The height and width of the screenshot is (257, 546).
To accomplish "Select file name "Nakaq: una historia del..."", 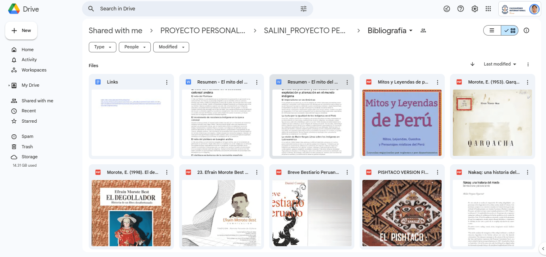I will coord(494,173).
